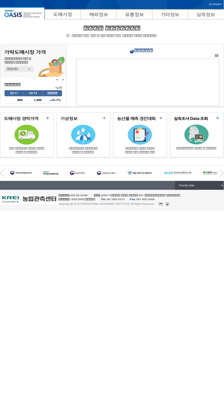Click the 41.7% change value

[x=56, y=100]
